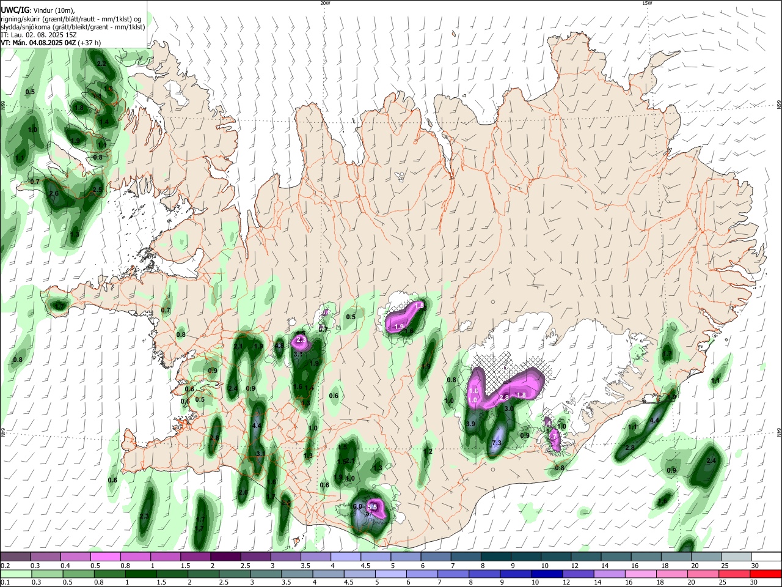Pick the light pink 16 swatch in the lower legend row
The width and height of the screenshot is (782, 587).
tap(641, 574)
